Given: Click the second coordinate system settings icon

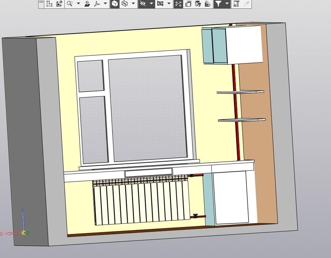Looking at the screenshot, I should pos(59,4).
